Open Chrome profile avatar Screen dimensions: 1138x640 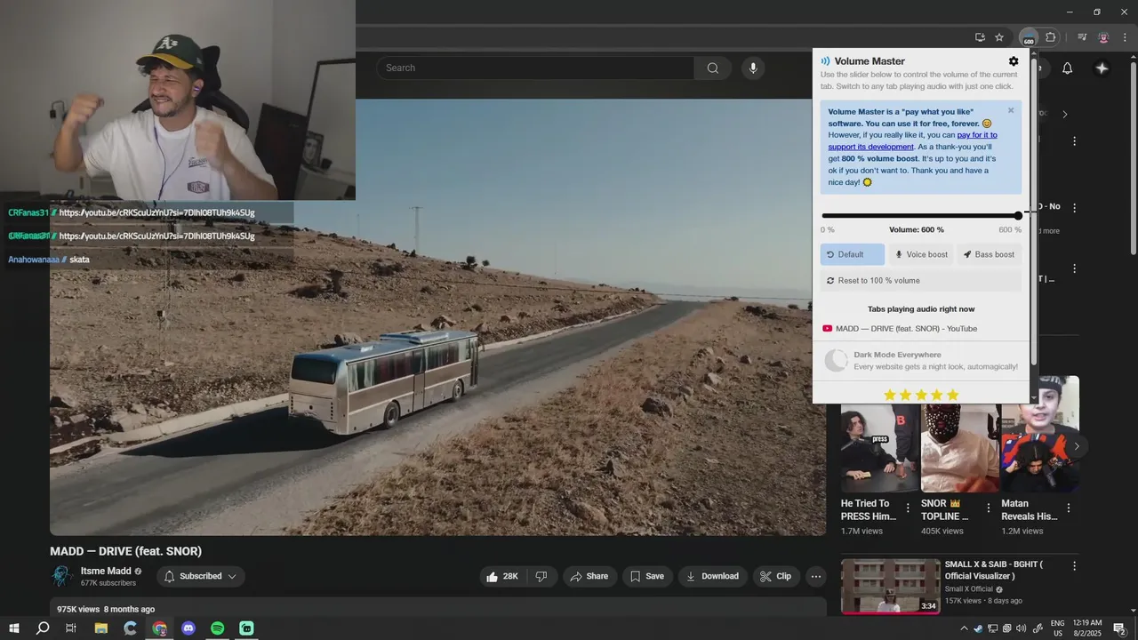[x=1103, y=37]
